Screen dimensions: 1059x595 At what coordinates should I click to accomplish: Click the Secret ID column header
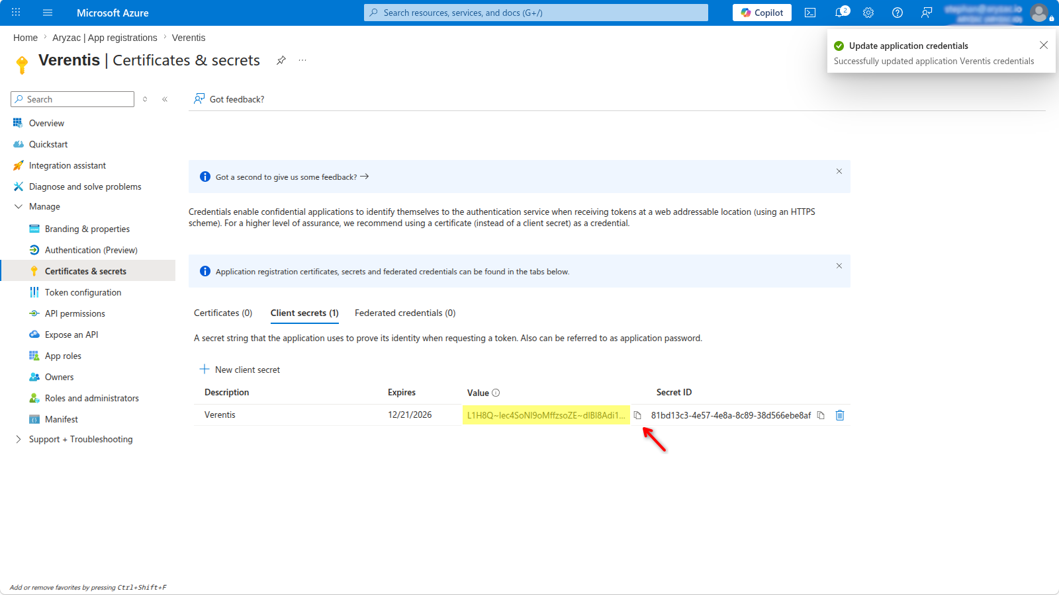(x=674, y=392)
